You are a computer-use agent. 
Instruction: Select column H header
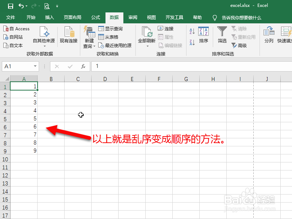pos(213,79)
